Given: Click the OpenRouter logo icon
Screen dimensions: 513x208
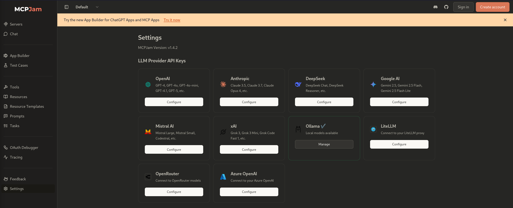Looking at the screenshot, I should click(148, 177).
